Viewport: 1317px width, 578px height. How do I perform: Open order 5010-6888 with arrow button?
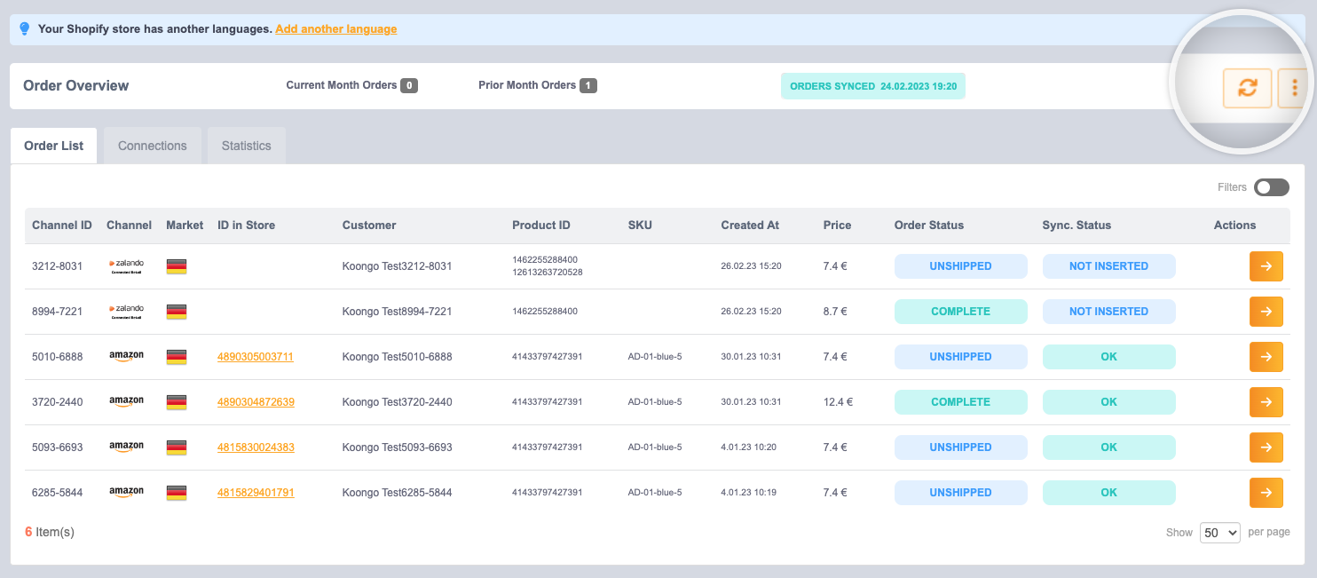coord(1266,357)
